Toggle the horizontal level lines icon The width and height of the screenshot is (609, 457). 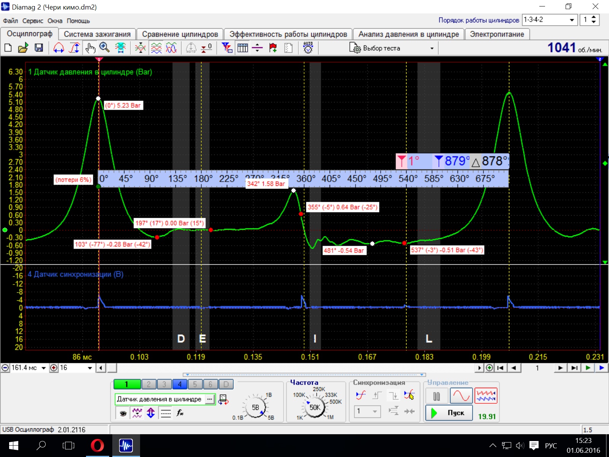[x=166, y=413]
